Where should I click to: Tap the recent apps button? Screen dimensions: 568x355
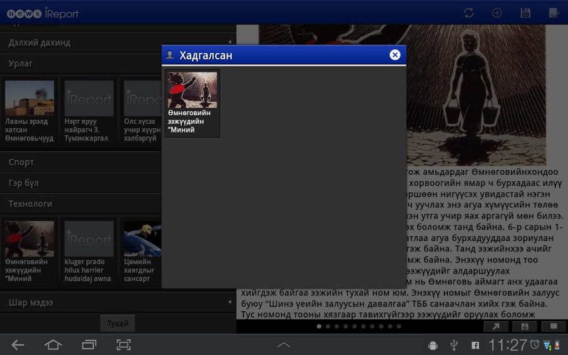coord(89,345)
